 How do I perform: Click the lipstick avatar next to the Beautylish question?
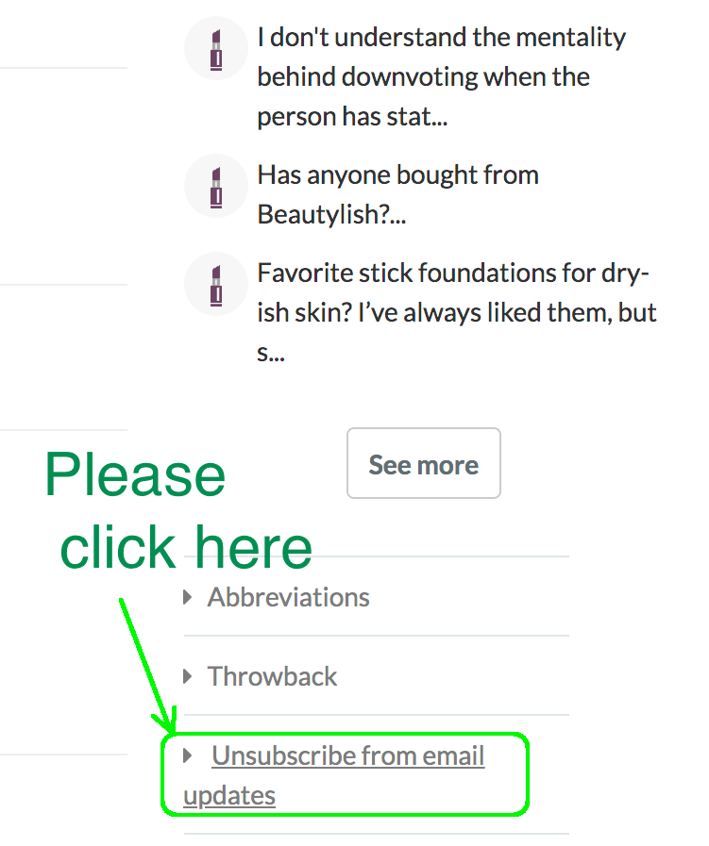[216, 186]
